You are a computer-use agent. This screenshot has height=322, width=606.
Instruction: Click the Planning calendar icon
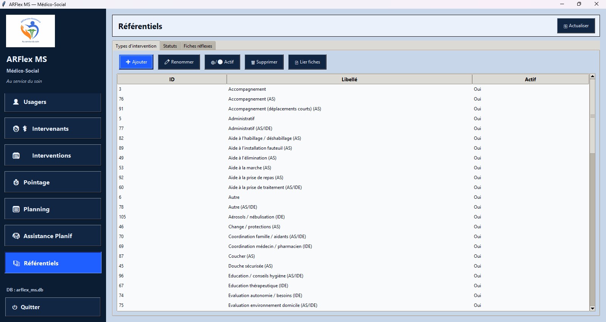16,209
